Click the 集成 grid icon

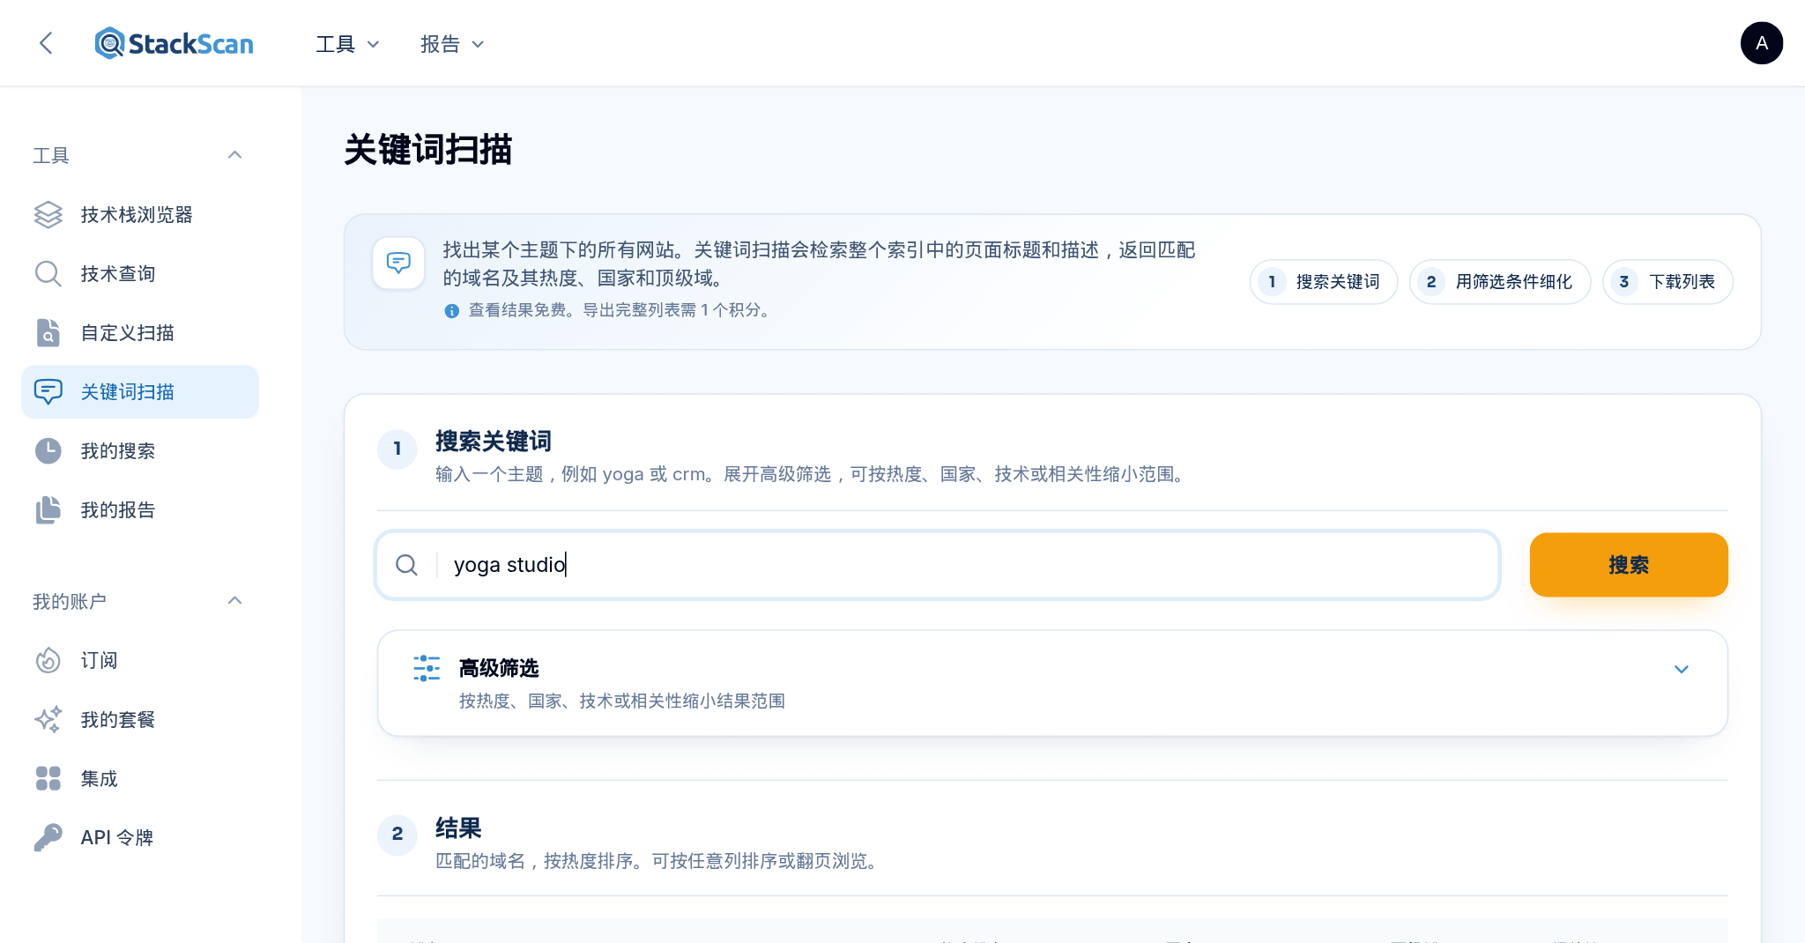[x=48, y=779]
